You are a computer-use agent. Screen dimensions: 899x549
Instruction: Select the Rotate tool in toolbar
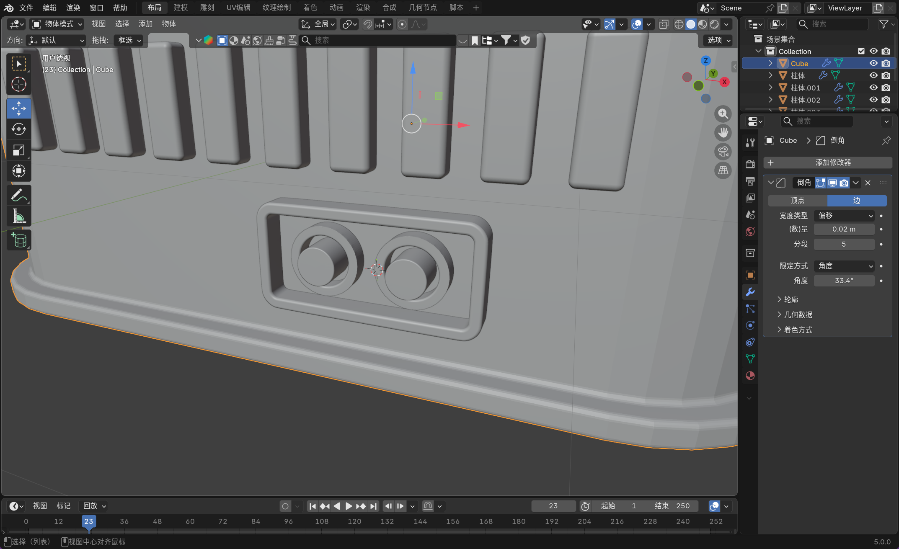pyautogui.click(x=19, y=129)
